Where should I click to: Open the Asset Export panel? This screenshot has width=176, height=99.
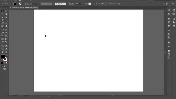coord(169,54)
